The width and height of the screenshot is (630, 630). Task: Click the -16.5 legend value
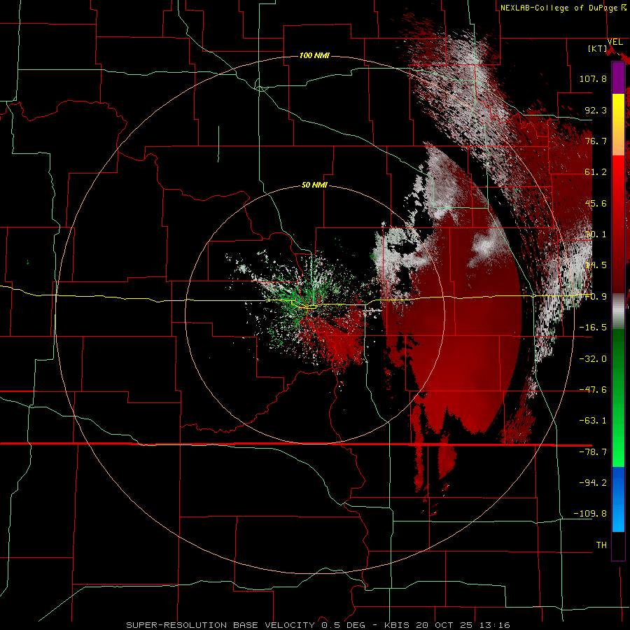[593, 328]
